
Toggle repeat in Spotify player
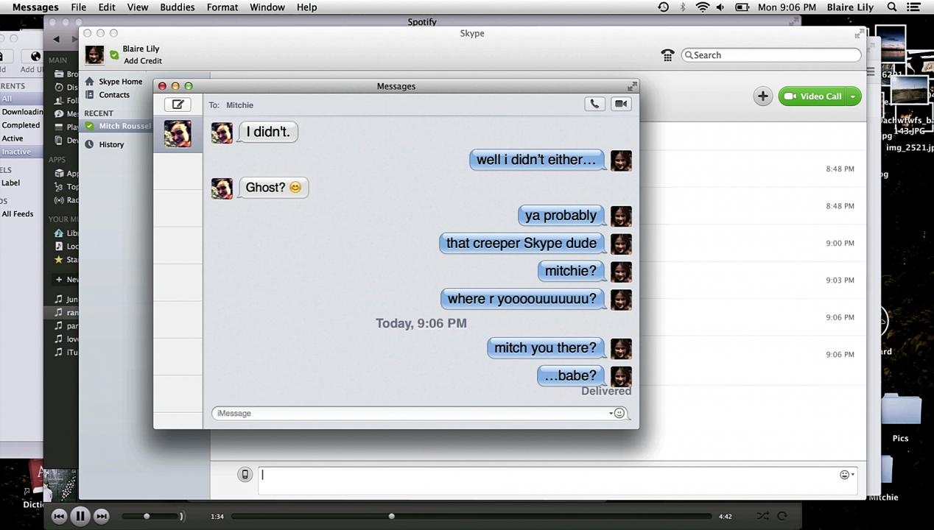coord(782,517)
